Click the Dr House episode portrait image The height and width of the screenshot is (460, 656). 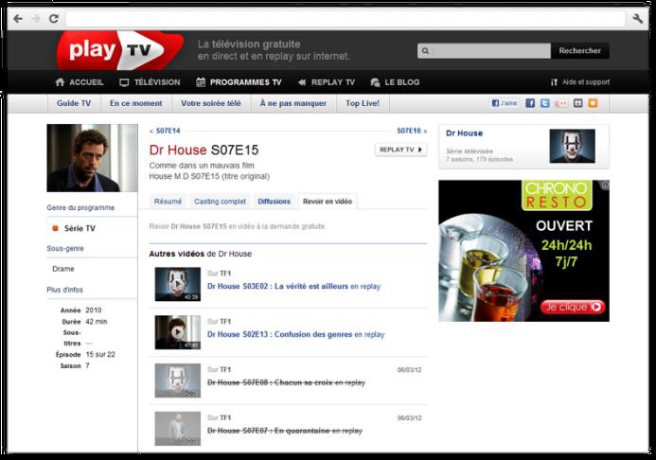[x=92, y=158]
